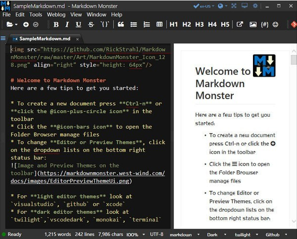Image resolution: width=297 pixels, height=239 pixels.
Task: Expand the open file folder dropdown arrow
Action: [x=16, y=25]
